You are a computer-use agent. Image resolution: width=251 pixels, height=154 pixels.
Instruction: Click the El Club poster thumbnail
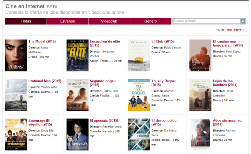tap(139, 55)
